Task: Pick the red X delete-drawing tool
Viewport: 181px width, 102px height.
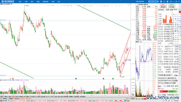Action: tap(178, 37)
